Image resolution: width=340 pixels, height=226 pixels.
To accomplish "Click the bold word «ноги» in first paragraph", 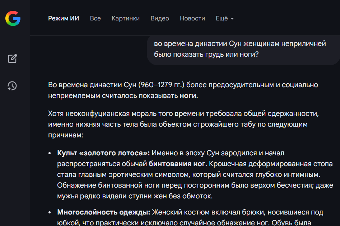I will coord(188,96).
